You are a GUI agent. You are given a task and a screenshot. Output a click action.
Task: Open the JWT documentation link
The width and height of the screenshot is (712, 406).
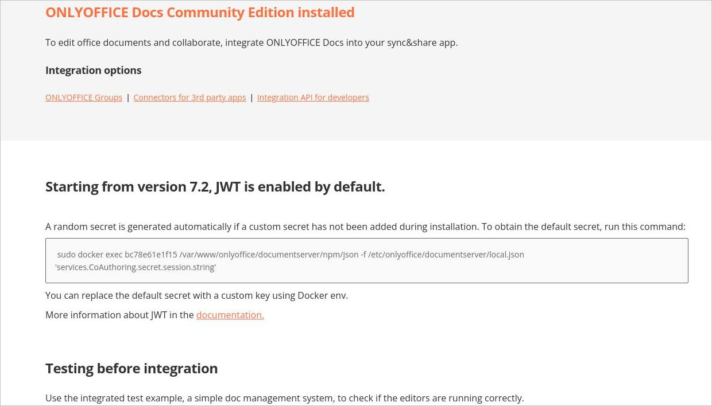click(x=230, y=315)
